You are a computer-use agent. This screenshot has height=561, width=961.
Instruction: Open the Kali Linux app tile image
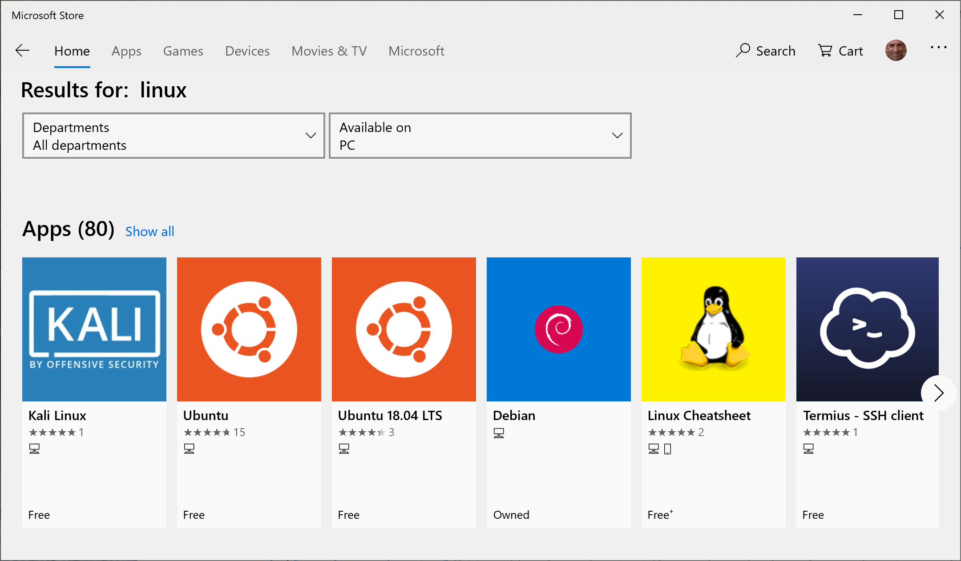[94, 329]
